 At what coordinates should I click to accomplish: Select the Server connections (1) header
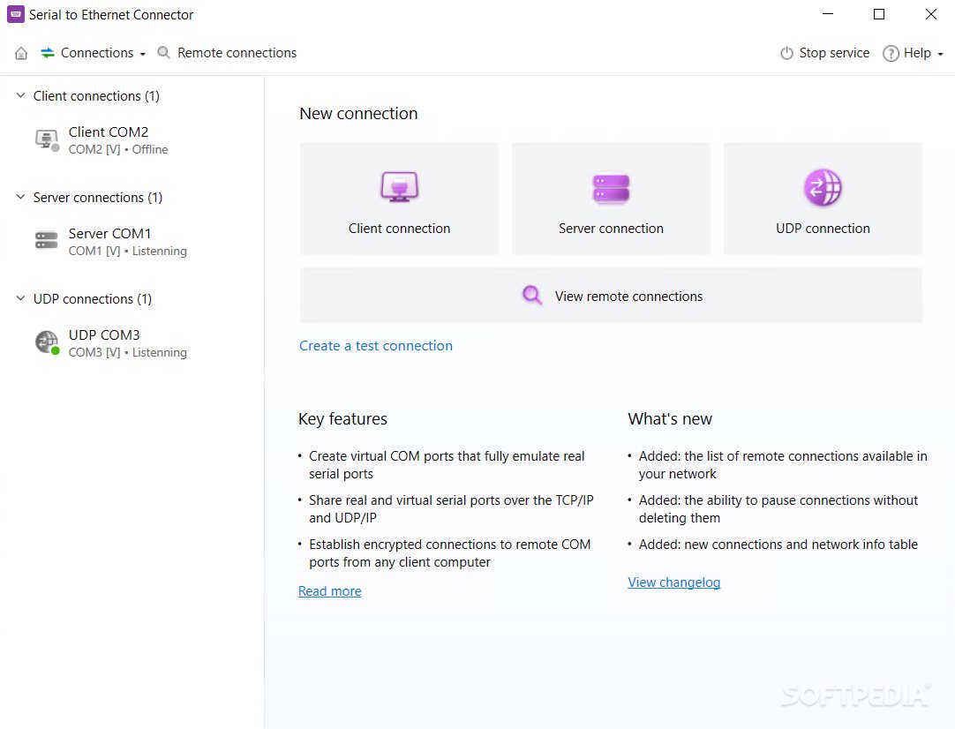pos(97,198)
